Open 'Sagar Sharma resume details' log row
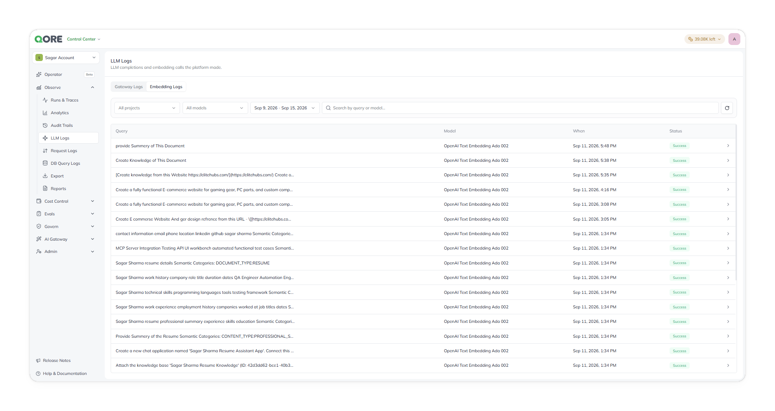 point(424,263)
